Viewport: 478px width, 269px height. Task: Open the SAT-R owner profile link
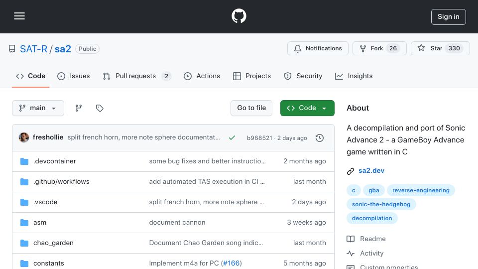pyautogui.click(x=33, y=49)
